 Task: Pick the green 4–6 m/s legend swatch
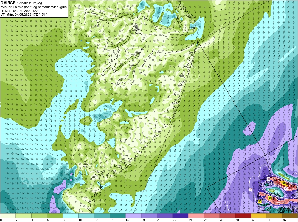[39, 215]
